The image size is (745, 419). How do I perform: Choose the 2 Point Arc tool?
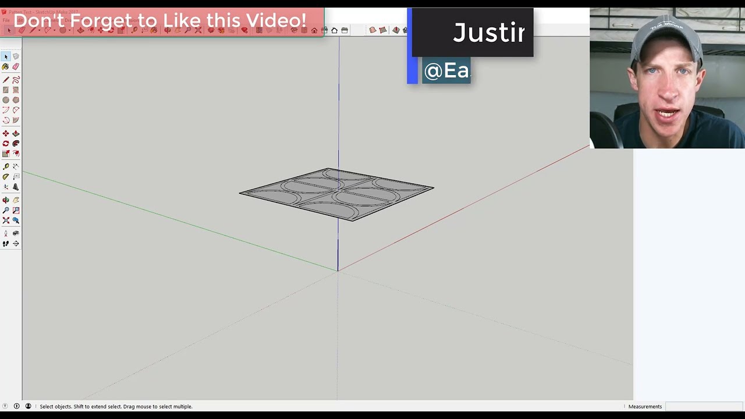16,110
